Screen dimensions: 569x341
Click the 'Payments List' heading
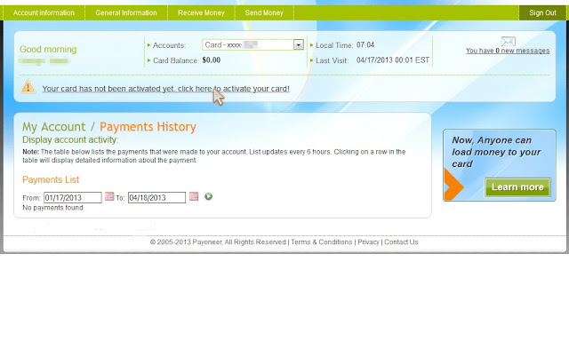pos(51,179)
